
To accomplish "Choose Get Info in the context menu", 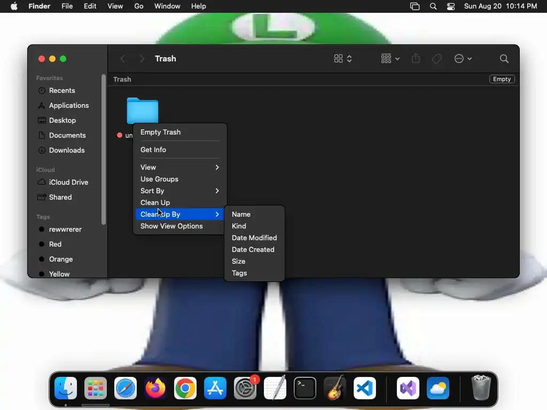I will [179, 149].
